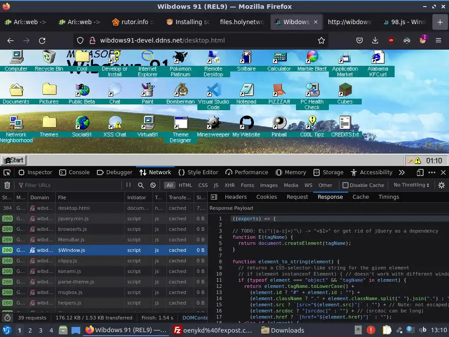Viewport: 449px width, 337px height.
Task: Open Remote Desktop shortcut
Action: coord(214,64)
